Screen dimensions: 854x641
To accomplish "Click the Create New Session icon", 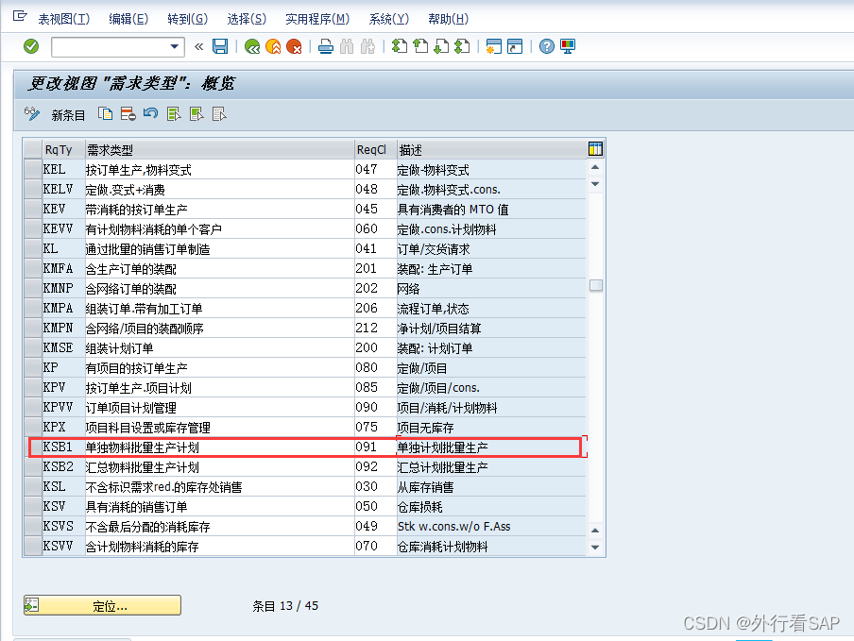I will click(x=493, y=46).
